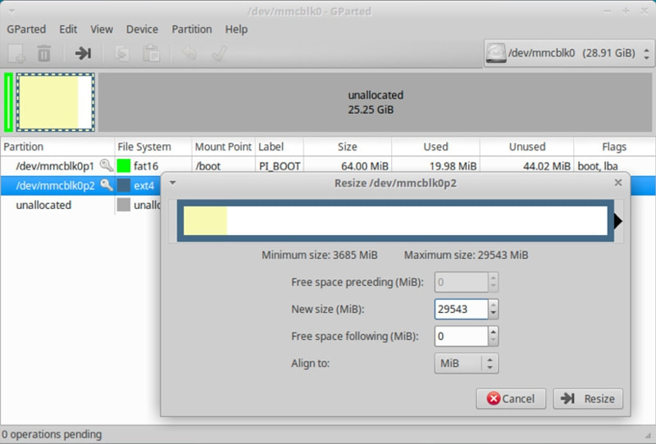The width and height of the screenshot is (656, 444).
Task: Click the Free space preceding input field
Action: pyautogui.click(x=461, y=282)
